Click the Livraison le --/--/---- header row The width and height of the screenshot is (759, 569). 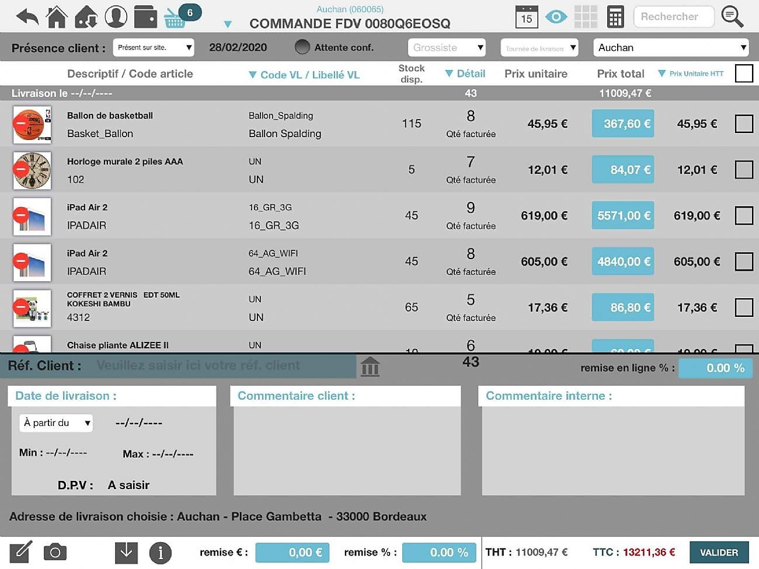379,93
